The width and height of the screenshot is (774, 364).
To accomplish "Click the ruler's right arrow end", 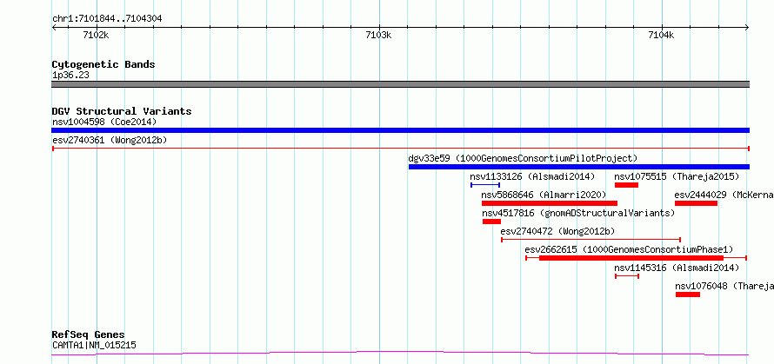I will 747,28.
